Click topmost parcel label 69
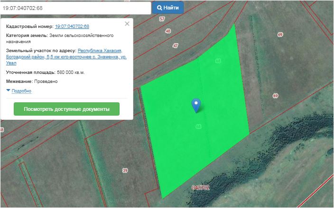 point(280,35)
